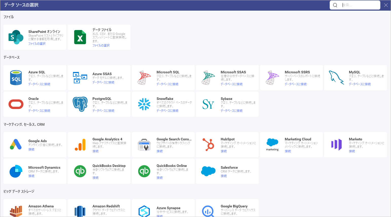The image size is (391, 217).
Task: Select the Sybase SY icon
Action: pos(208,104)
